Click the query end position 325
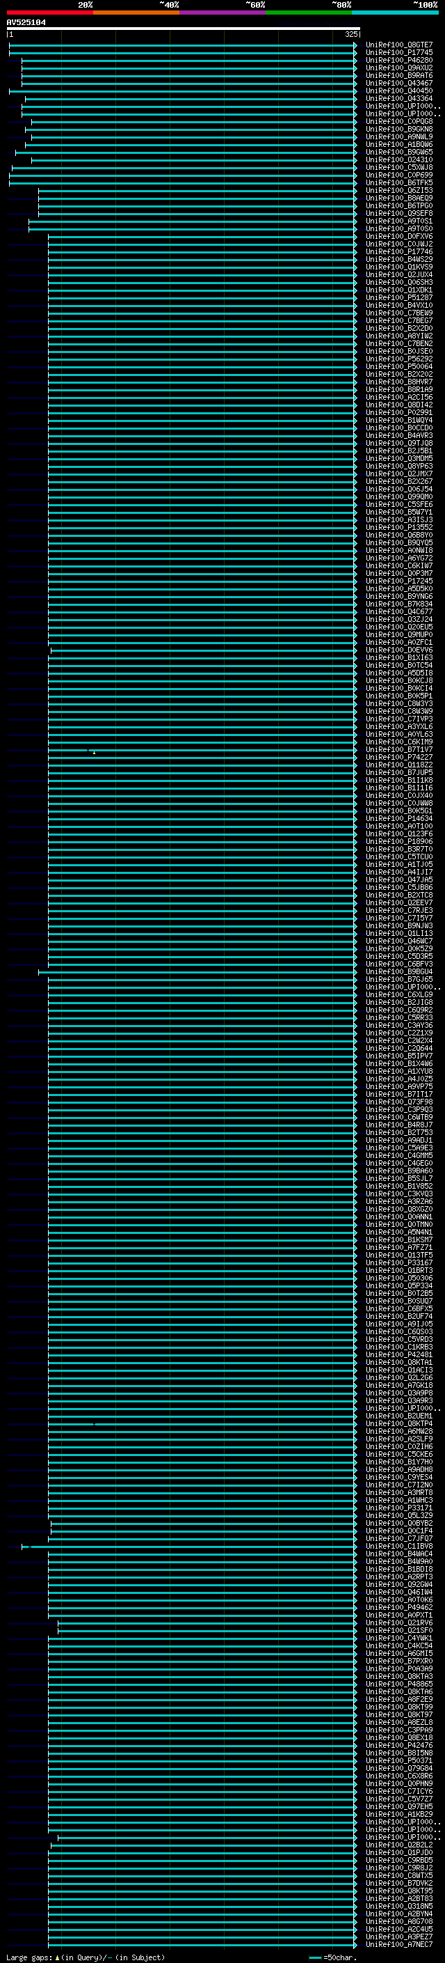This screenshot has height=1963, width=445. (x=350, y=34)
